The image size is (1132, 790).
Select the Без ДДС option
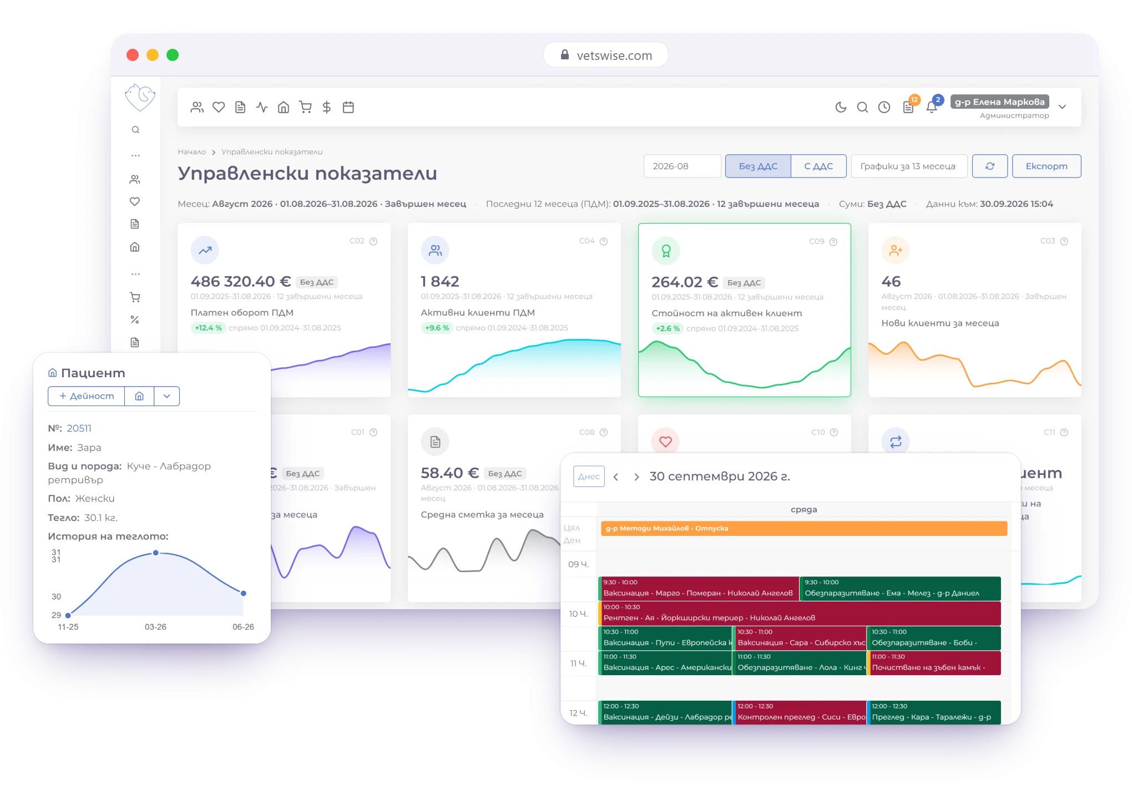tap(758, 166)
